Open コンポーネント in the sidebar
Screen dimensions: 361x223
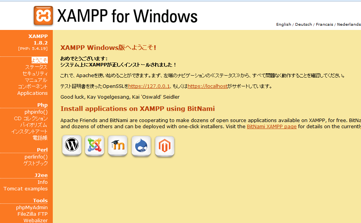click(x=33, y=86)
